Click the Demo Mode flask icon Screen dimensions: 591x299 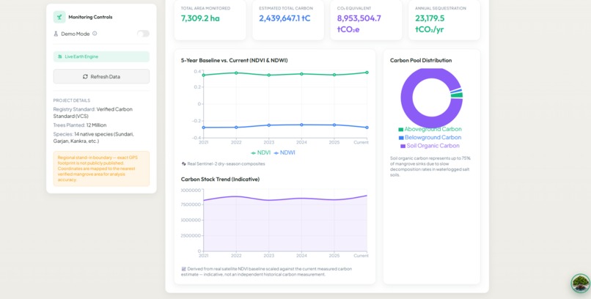pos(56,34)
